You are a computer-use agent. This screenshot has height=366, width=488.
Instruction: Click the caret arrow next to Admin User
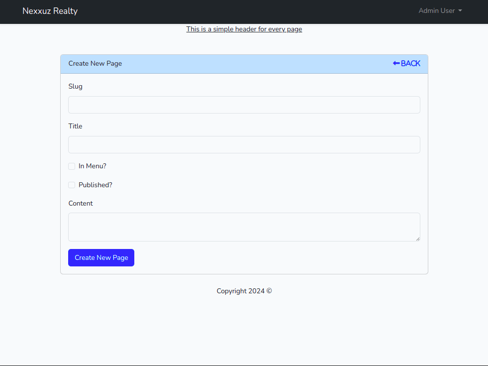460,11
